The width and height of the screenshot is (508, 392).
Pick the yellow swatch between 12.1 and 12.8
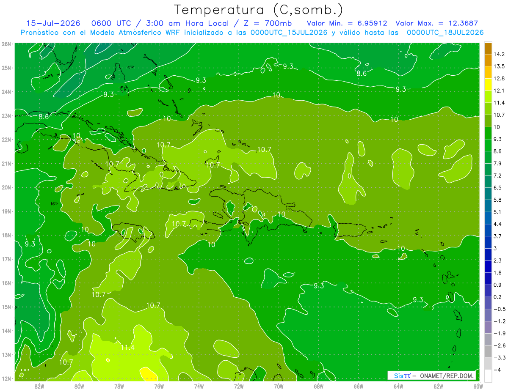(488, 85)
